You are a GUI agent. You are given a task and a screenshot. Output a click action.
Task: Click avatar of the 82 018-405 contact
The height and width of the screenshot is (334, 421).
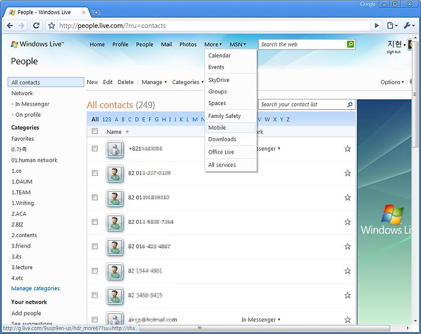tap(115, 246)
